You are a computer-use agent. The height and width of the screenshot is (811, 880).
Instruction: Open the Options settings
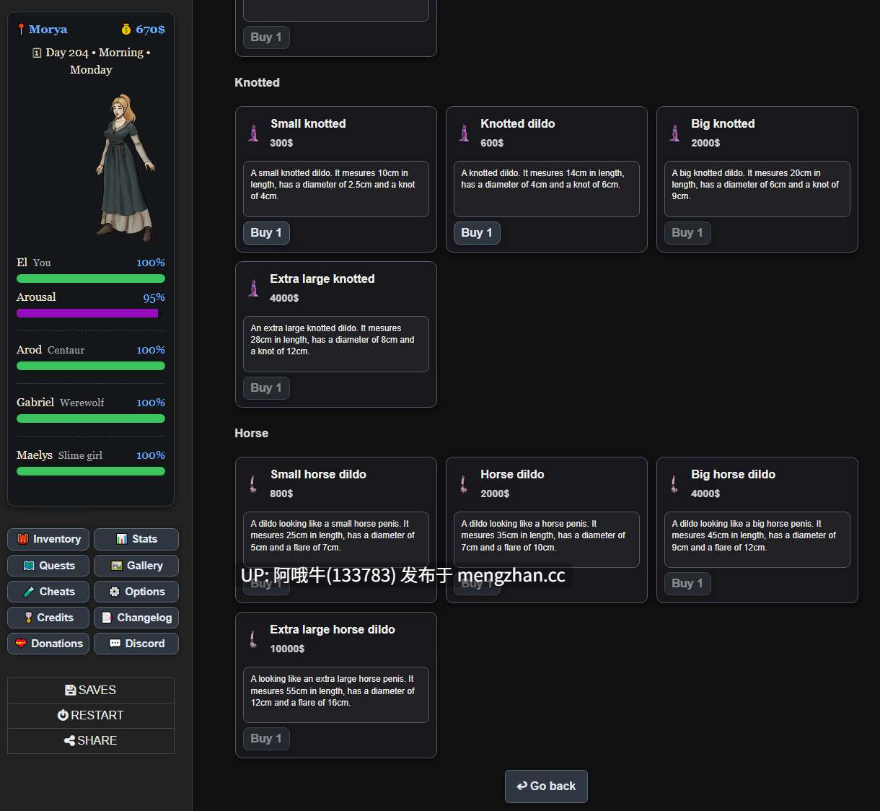[x=136, y=592]
